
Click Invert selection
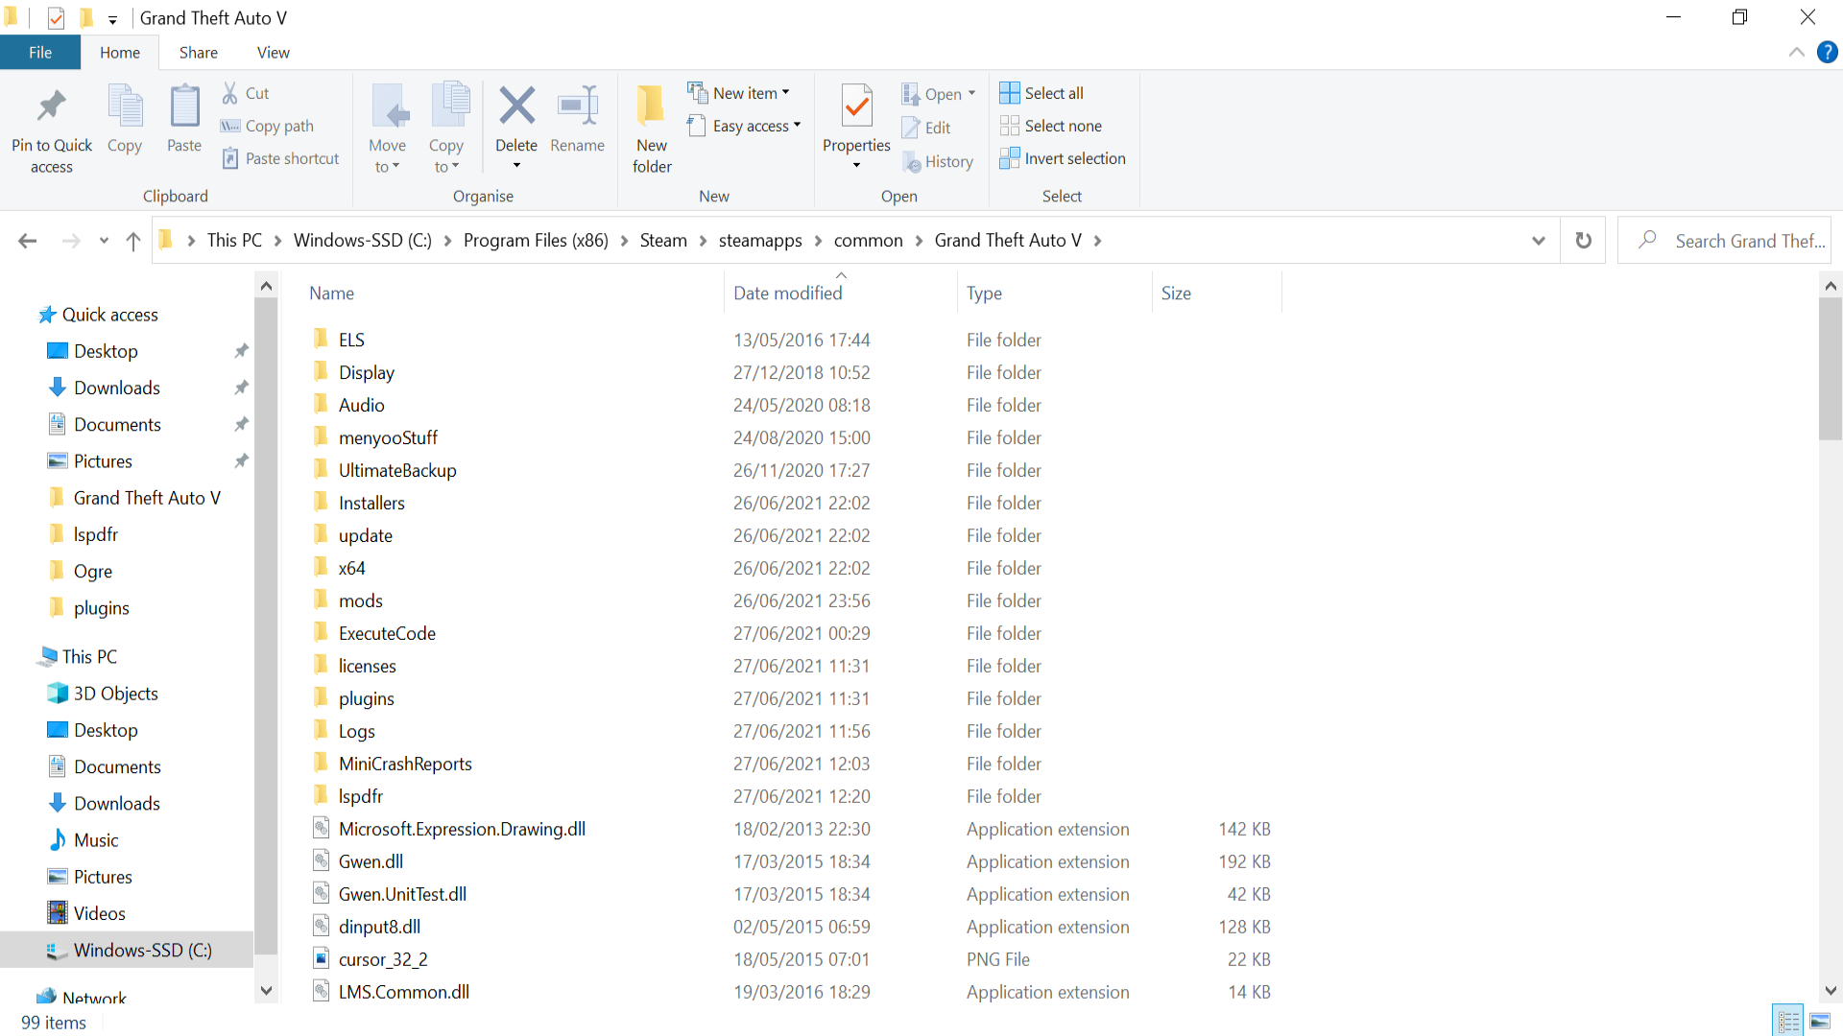pyautogui.click(x=1063, y=158)
